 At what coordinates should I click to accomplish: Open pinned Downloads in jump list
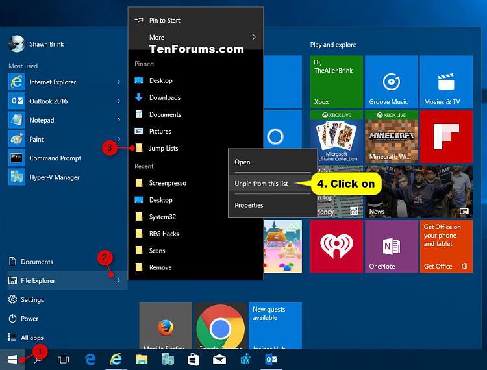click(x=195, y=97)
